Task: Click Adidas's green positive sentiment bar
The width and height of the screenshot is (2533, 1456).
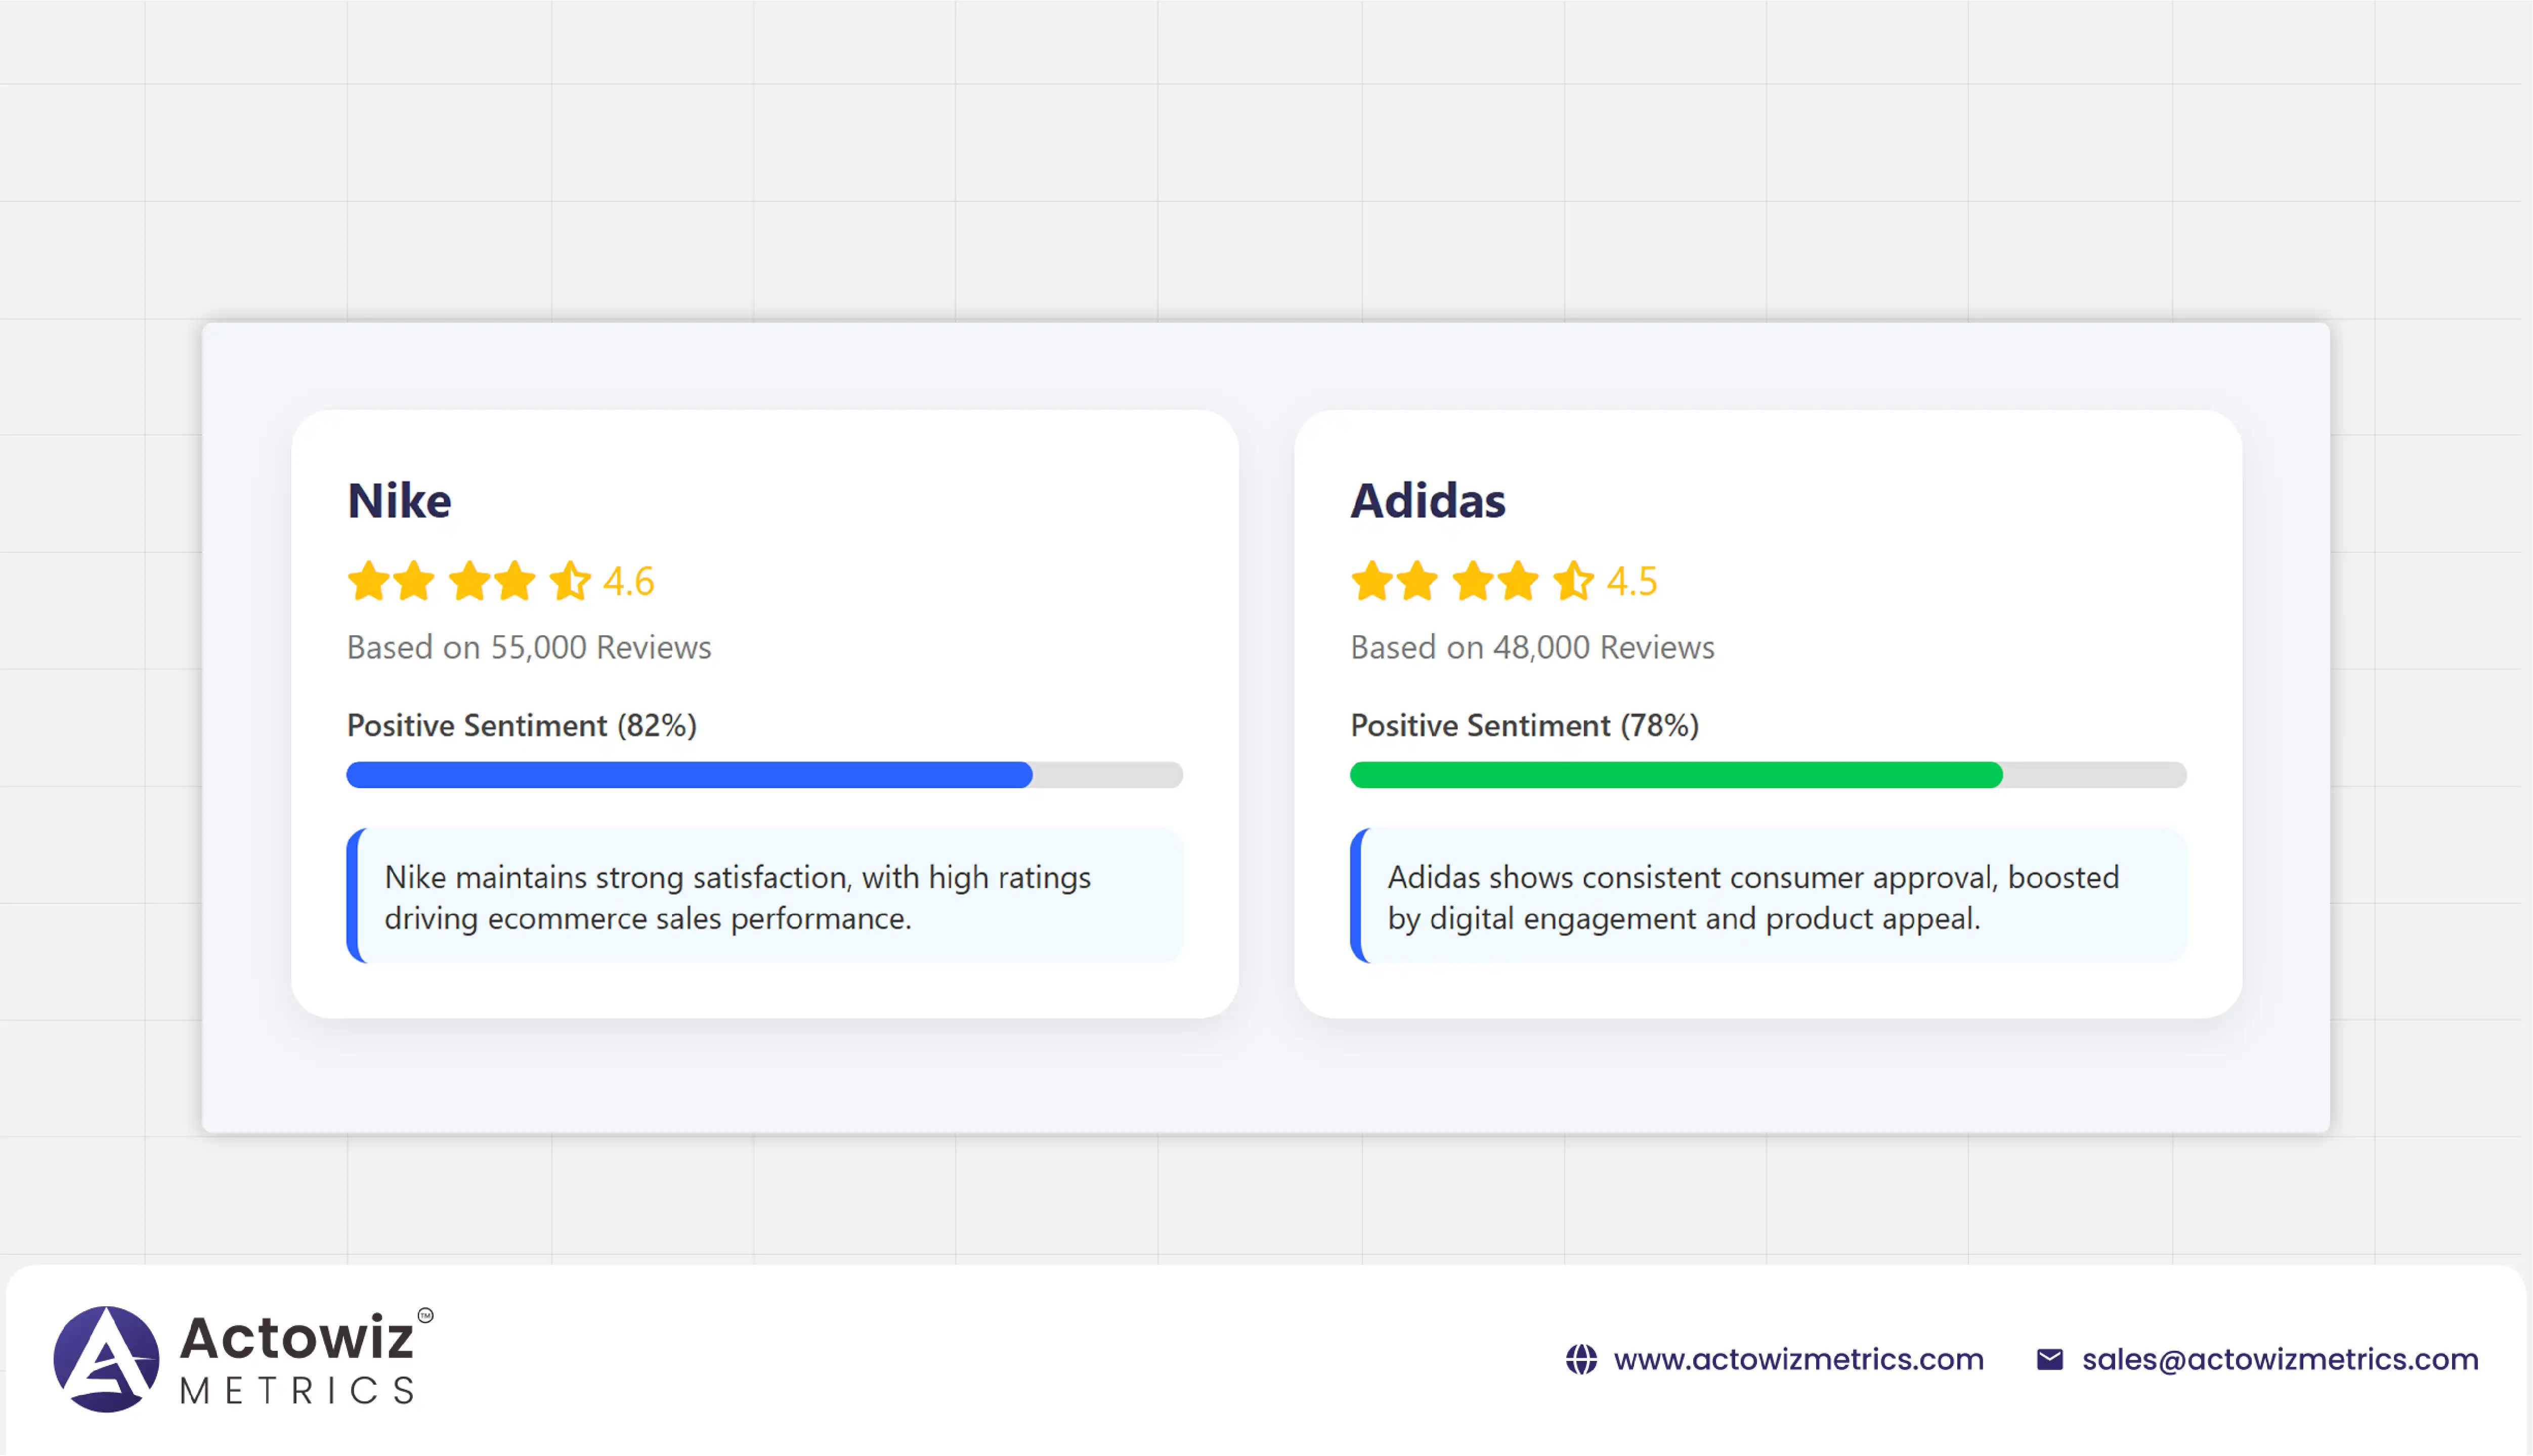Action: click(1676, 775)
